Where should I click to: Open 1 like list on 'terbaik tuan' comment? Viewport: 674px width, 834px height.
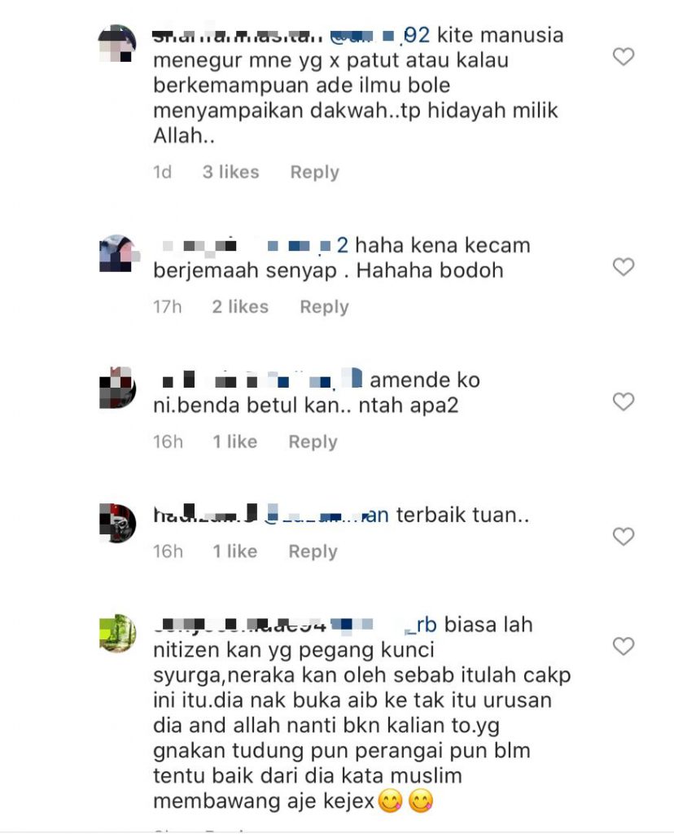pos(235,551)
